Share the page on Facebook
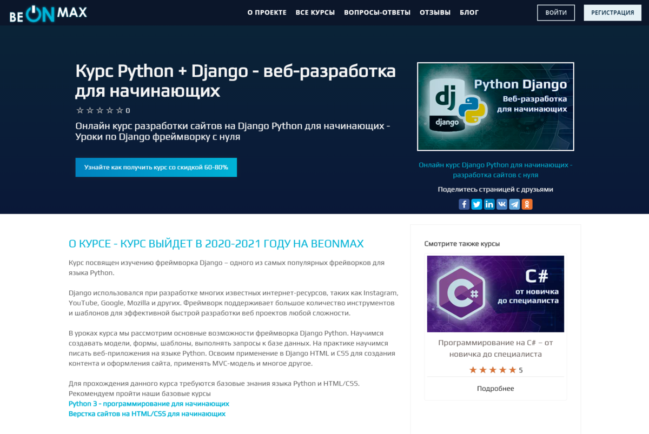This screenshot has width=649, height=434. pyautogui.click(x=464, y=204)
